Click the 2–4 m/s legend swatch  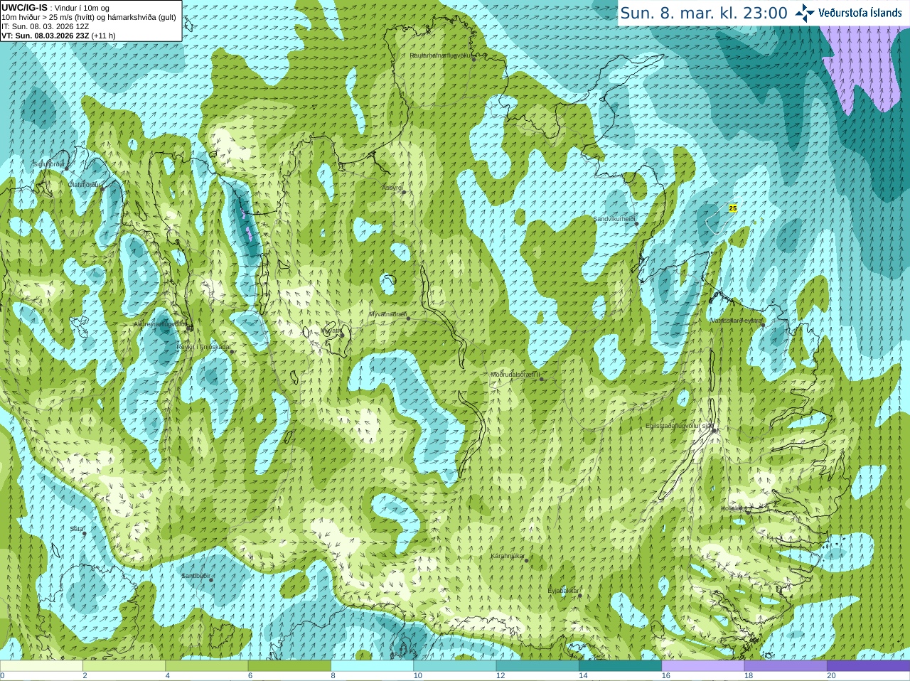124,666
